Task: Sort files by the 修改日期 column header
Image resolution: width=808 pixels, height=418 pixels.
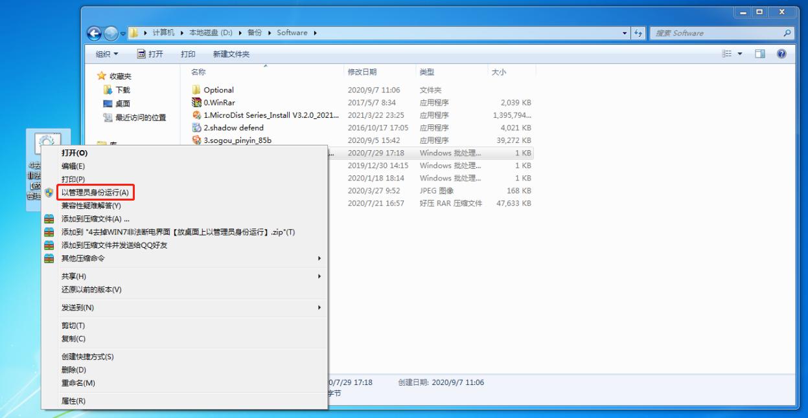Action: (x=362, y=72)
